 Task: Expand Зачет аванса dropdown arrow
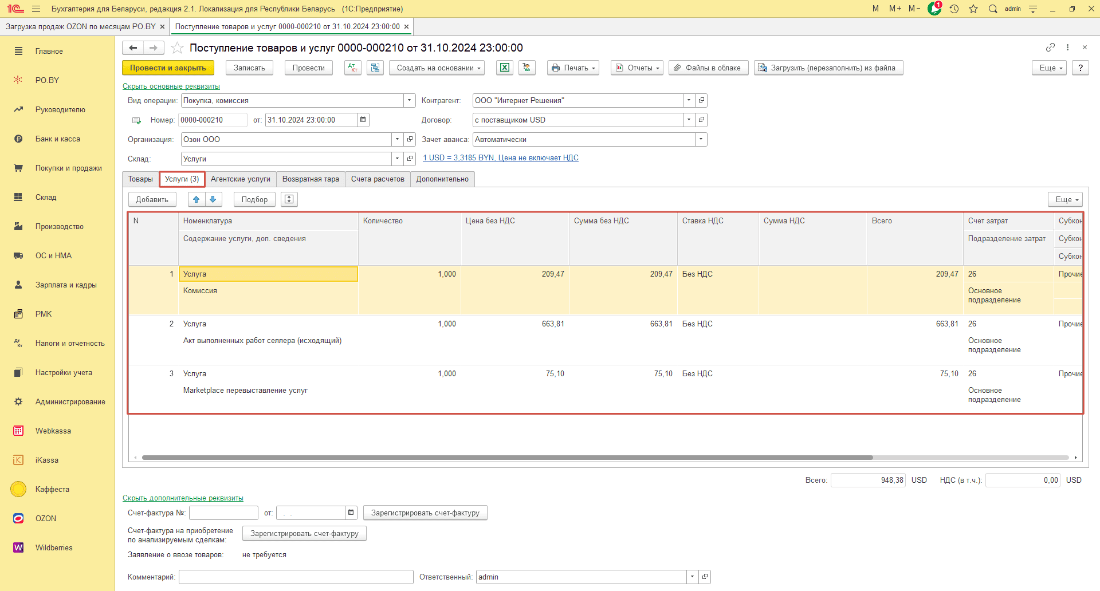(701, 139)
